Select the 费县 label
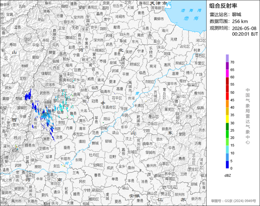 pos(182,159)
